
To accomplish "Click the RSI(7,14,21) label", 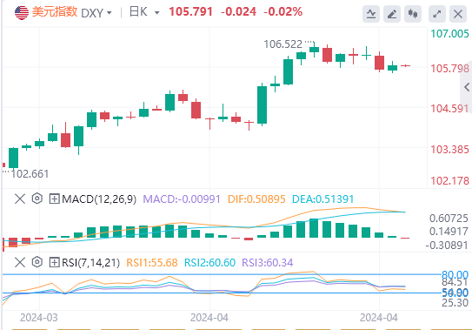I will tap(90, 262).
